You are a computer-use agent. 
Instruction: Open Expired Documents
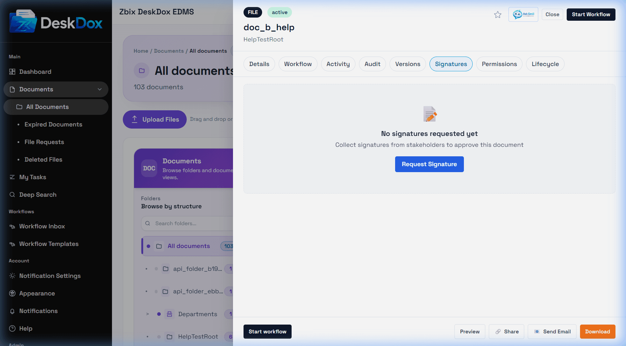(53, 124)
